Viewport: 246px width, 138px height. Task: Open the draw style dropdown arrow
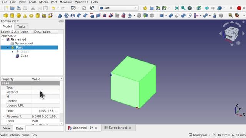[x=194, y=8]
